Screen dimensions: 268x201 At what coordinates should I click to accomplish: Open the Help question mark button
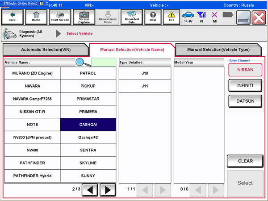[153, 17]
